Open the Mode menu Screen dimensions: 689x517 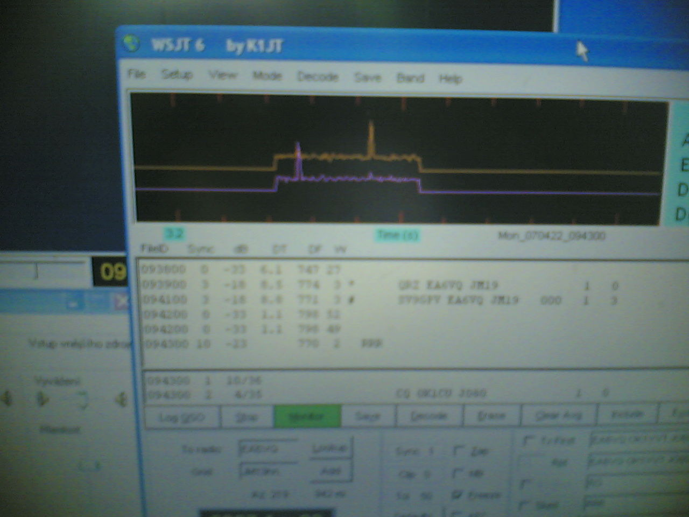(x=268, y=76)
